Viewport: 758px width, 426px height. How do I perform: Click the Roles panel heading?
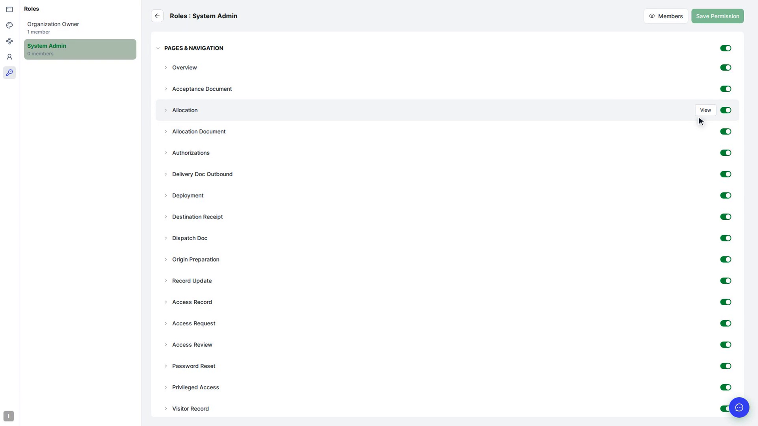pos(32,9)
